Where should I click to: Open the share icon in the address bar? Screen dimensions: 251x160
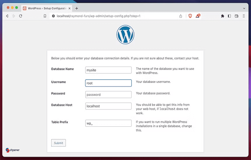[x=181, y=16]
